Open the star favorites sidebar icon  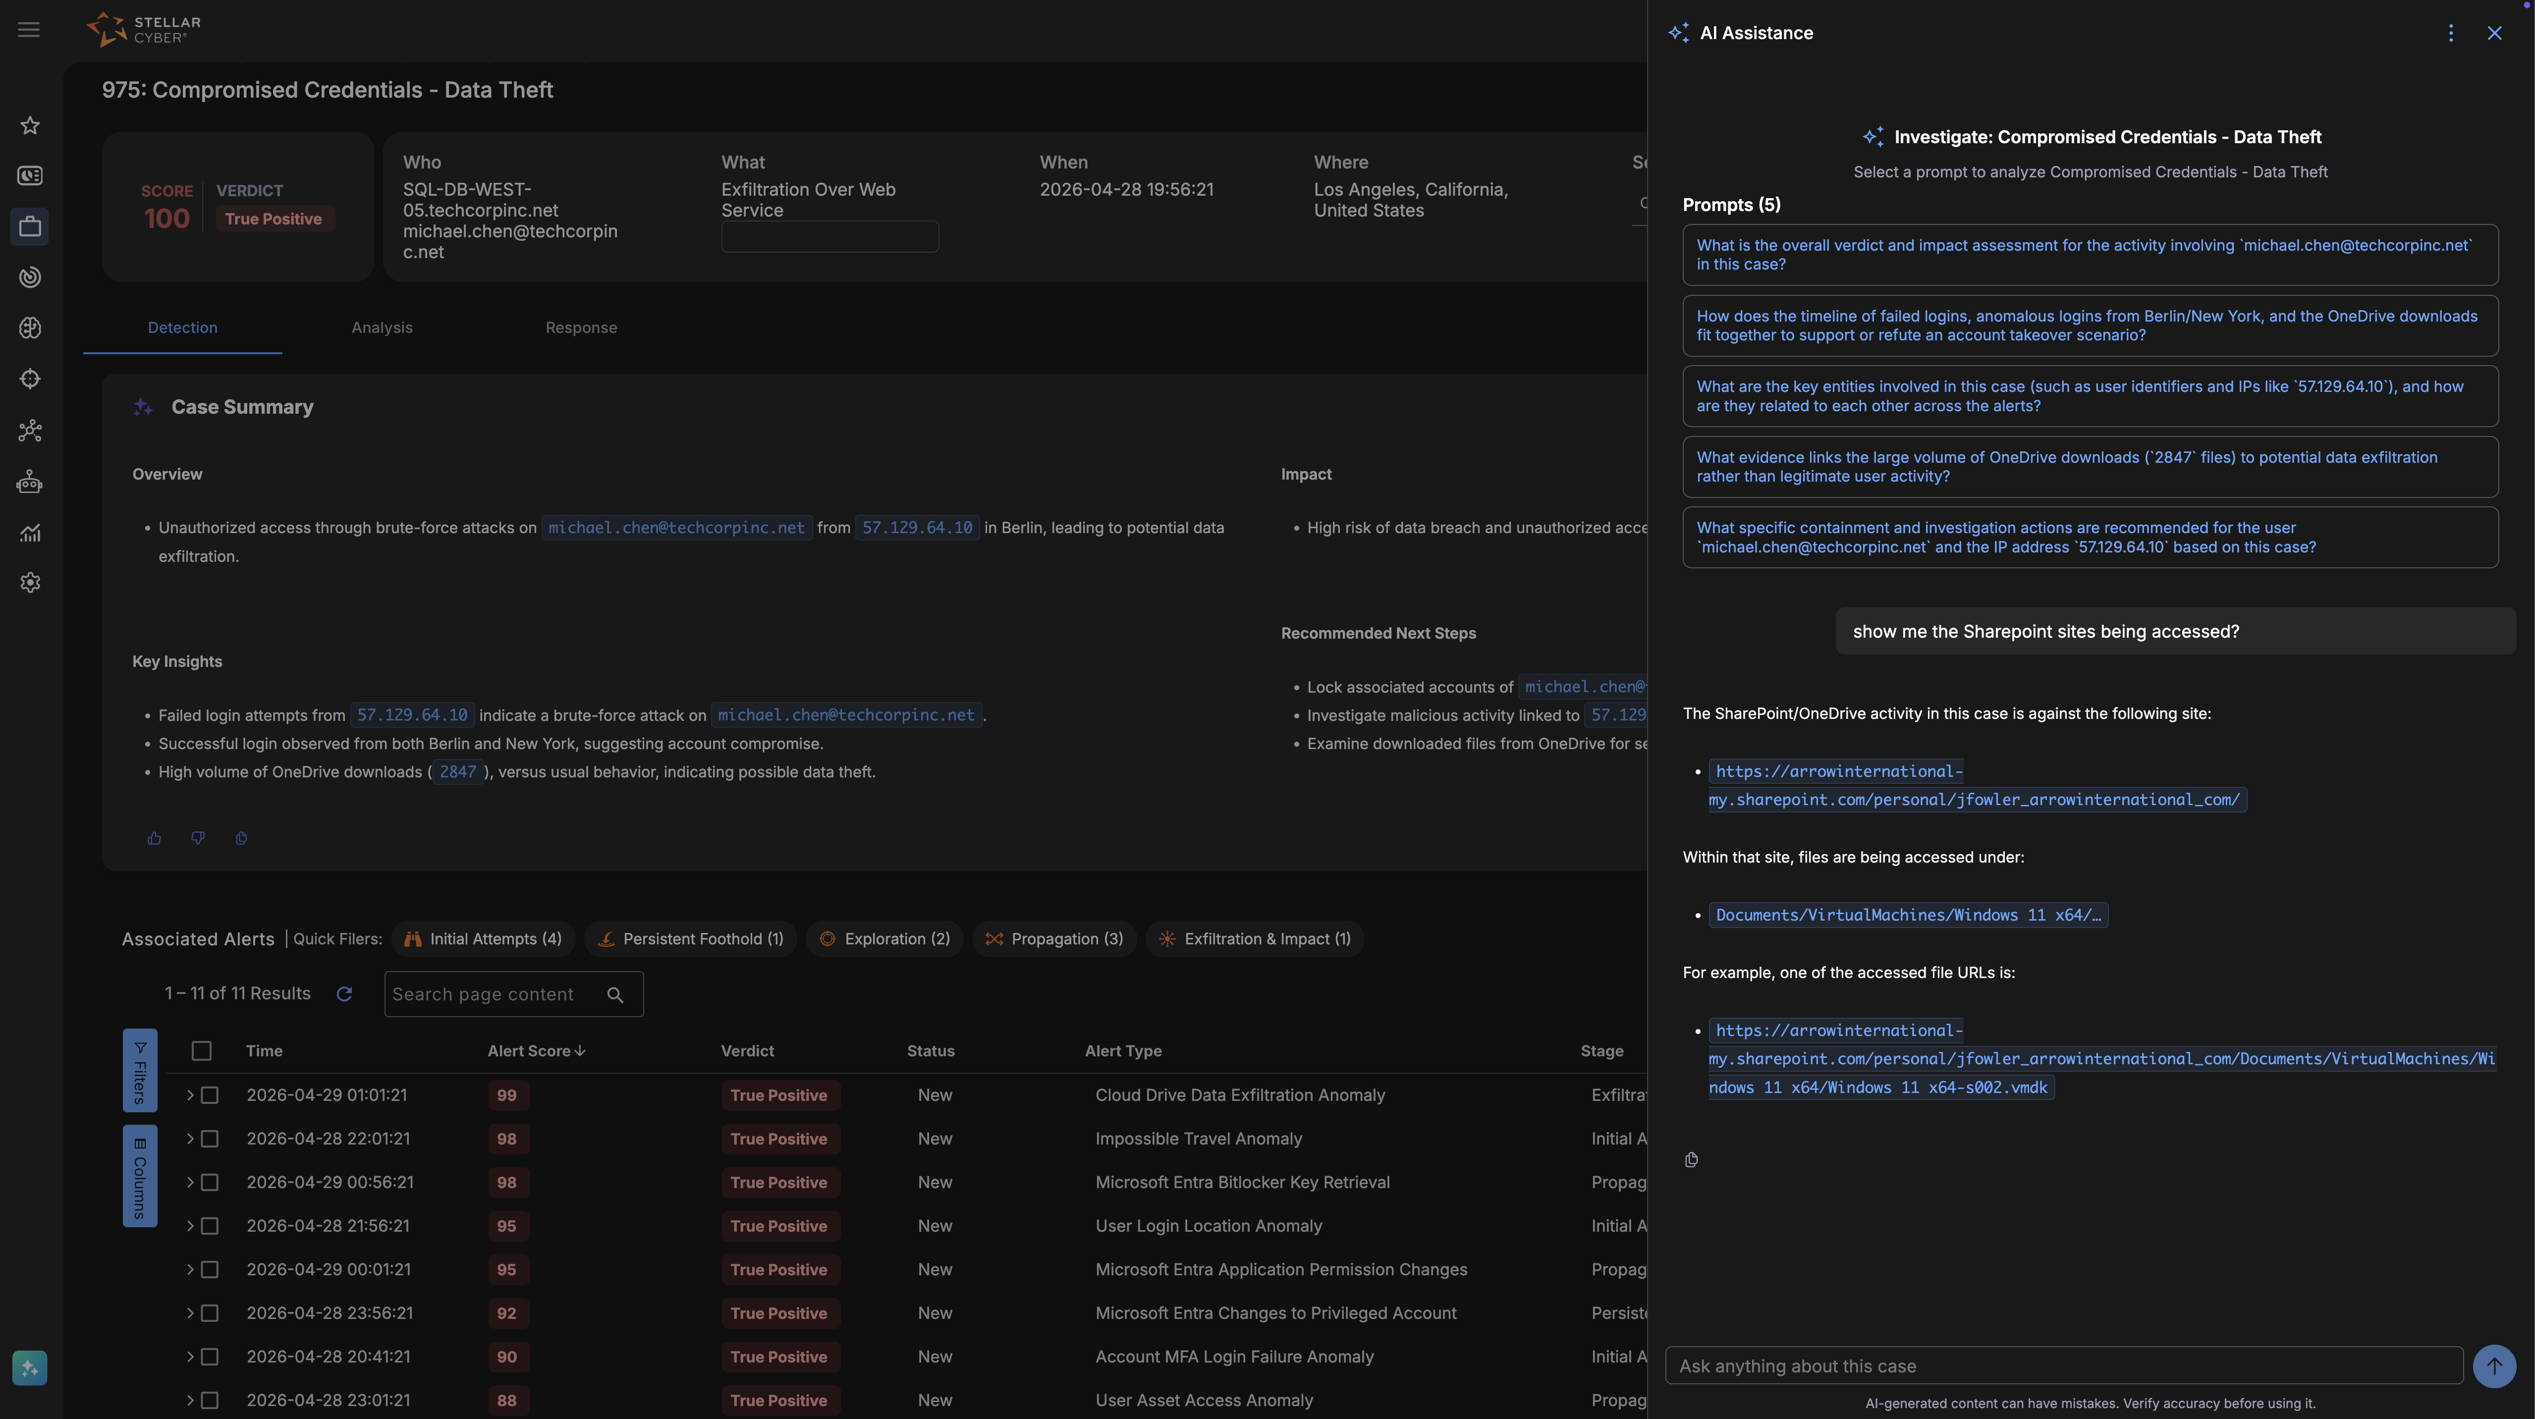click(x=31, y=125)
